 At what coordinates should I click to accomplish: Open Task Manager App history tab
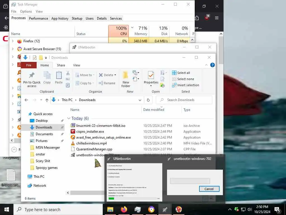tap(60, 18)
